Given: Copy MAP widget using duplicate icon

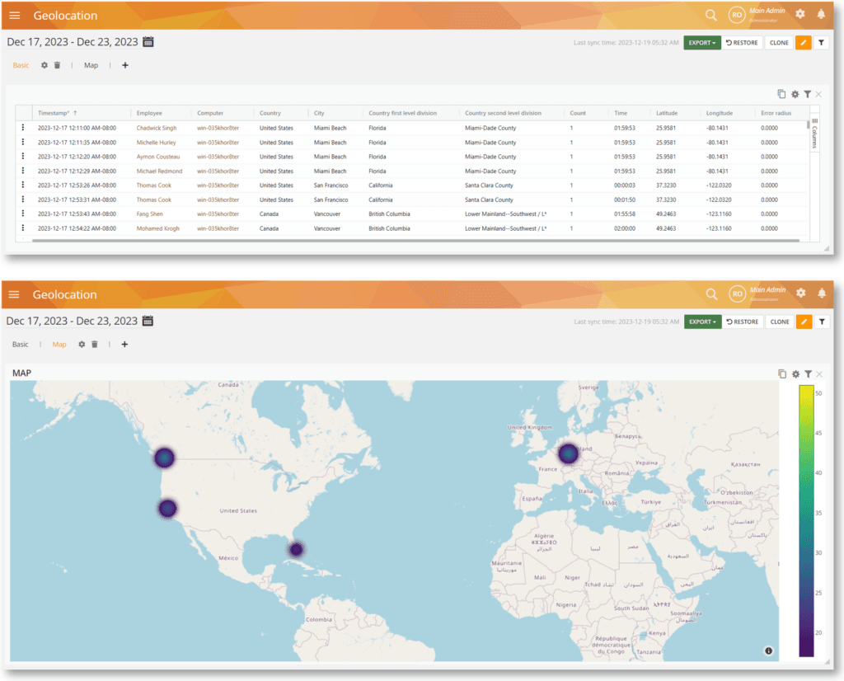Looking at the screenshot, I should pyautogui.click(x=782, y=373).
